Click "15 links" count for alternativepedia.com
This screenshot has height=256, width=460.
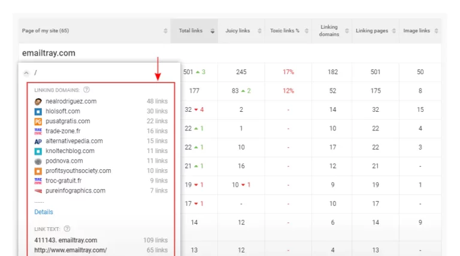(x=158, y=141)
